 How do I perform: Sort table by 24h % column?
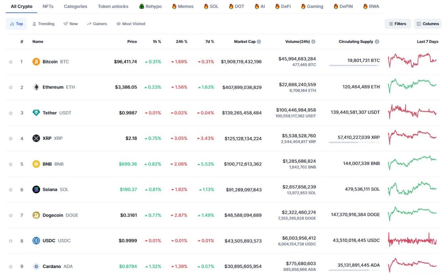click(182, 41)
